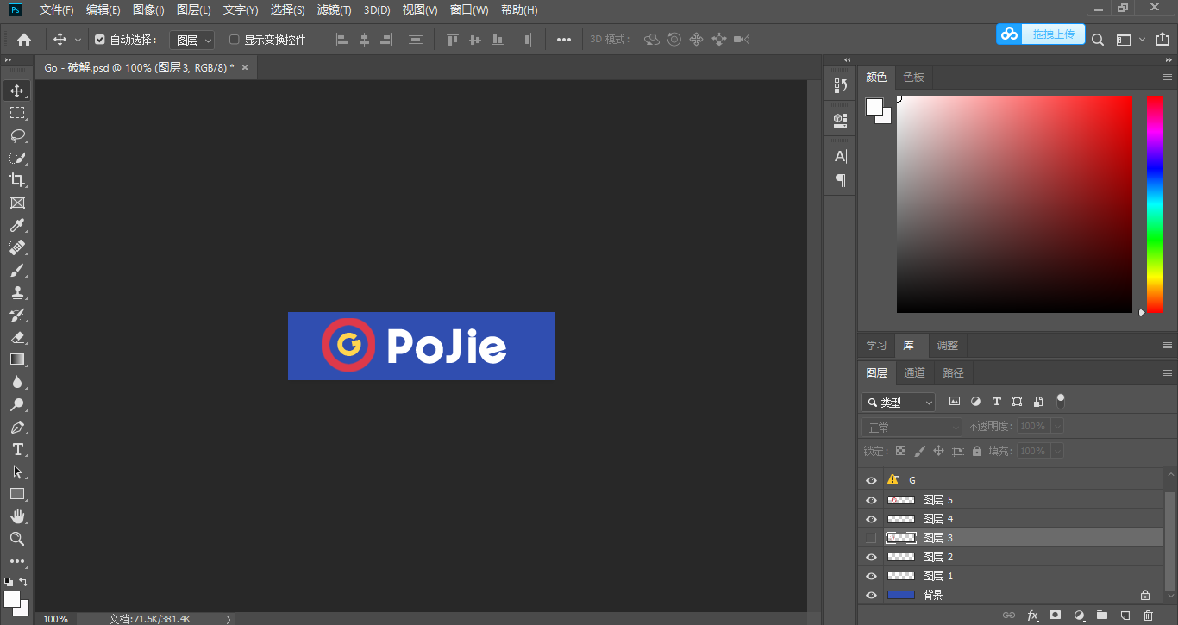The width and height of the screenshot is (1178, 625).
Task: Select the Rectangle shape tool
Action: tap(17, 494)
